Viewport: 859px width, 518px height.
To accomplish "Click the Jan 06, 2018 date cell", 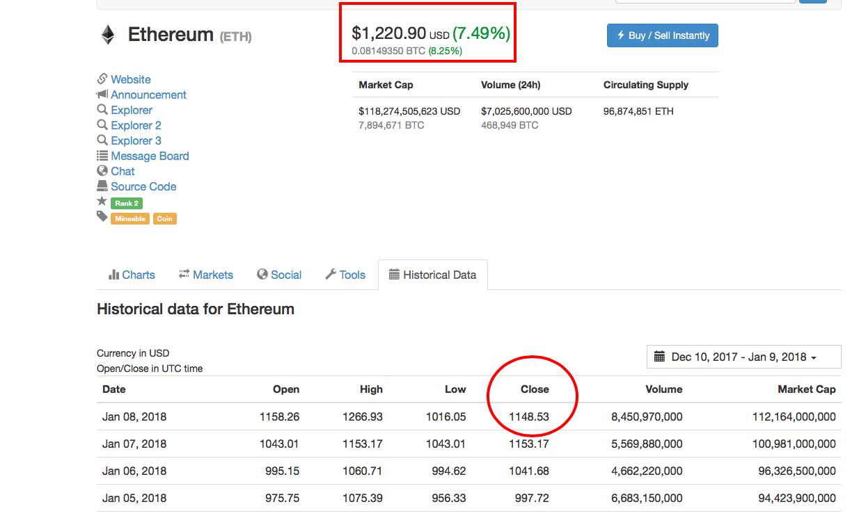I will pyautogui.click(x=134, y=471).
